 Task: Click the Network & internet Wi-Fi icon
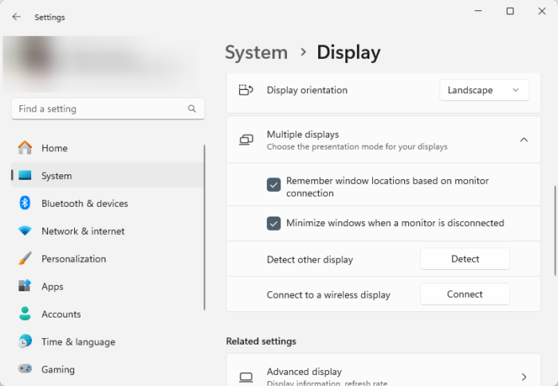tap(25, 231)
